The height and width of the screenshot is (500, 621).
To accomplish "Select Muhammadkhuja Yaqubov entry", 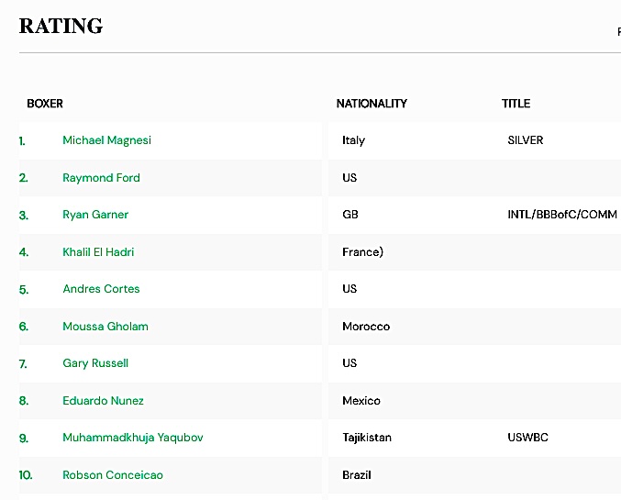I will [132, 438].
